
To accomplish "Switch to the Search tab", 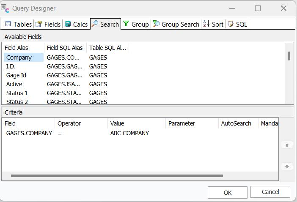I will (x=105, y=24).
